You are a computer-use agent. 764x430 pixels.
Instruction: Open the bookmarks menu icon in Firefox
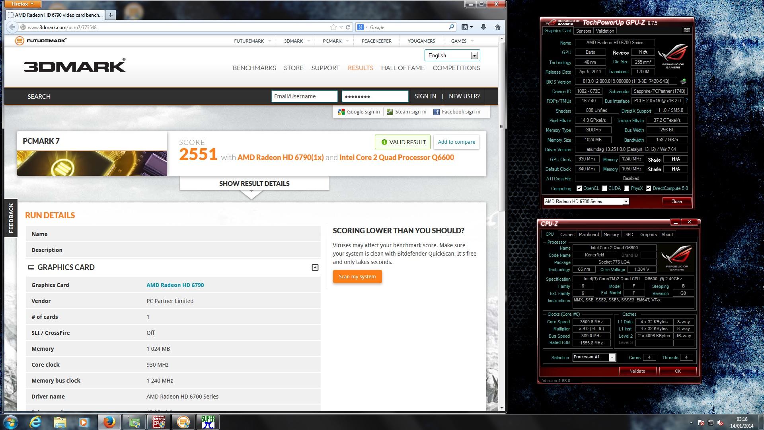pyautogui.click(x=467, y=27)
